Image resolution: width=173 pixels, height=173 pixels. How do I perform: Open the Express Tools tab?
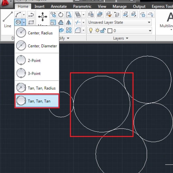pos(162,7)
